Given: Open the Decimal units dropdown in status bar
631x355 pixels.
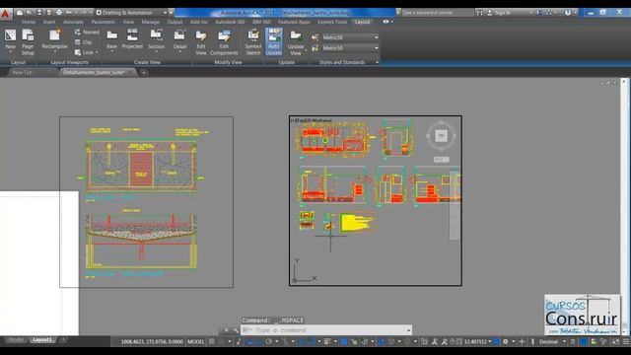Looking at the screenshot, I should (552, 342).
